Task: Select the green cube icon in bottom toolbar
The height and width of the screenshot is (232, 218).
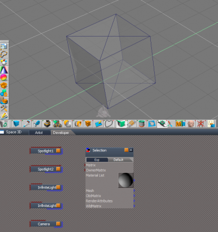Action: tap(121, 124)
